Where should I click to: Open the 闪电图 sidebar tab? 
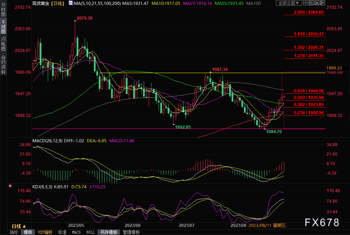(x=3, y=44)
